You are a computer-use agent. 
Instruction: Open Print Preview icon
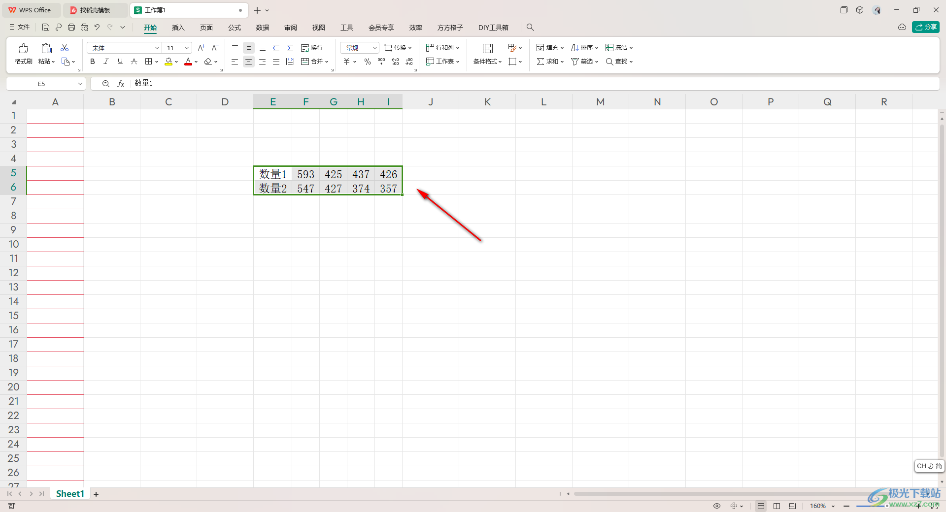(84, 28)
